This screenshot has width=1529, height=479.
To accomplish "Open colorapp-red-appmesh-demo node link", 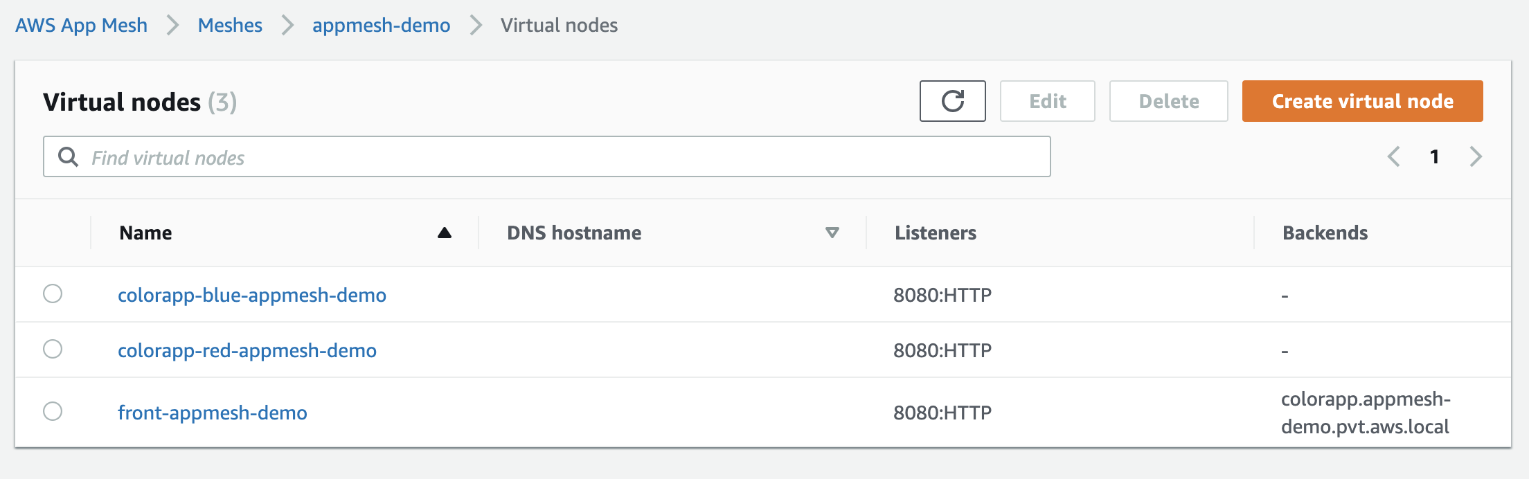I will point(247,351).
